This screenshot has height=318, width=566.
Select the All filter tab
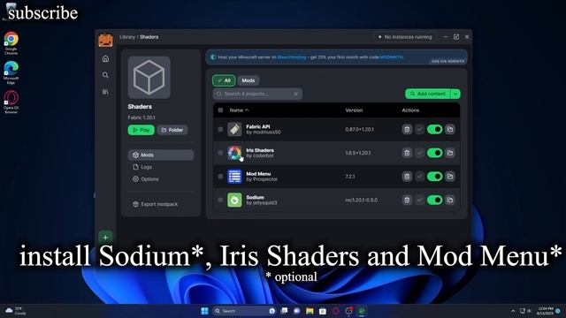(x=224, y=80)
